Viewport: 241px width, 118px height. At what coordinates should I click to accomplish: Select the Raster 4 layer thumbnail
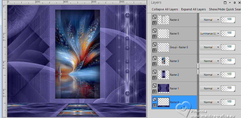click(x=163, y=20)
